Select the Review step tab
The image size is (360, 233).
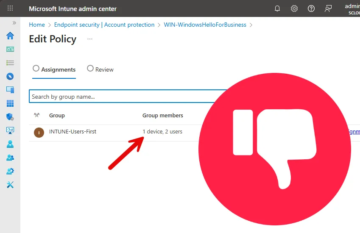(100, 69)
